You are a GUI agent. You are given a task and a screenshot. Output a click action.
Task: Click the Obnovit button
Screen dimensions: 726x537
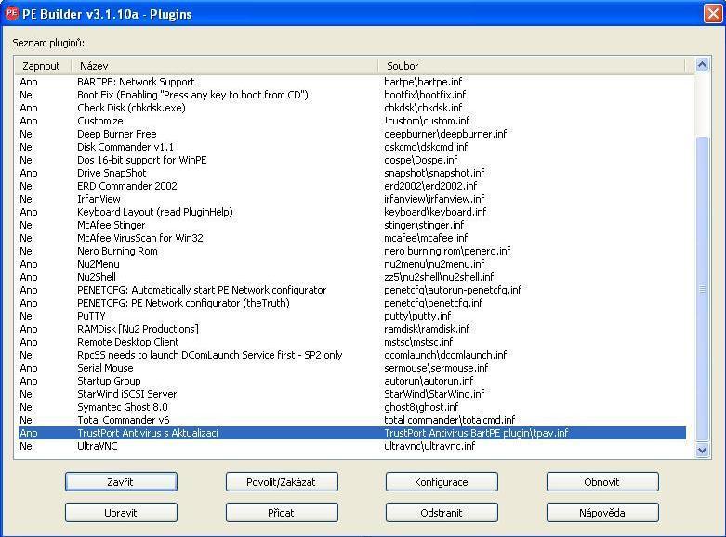tap(602, 482)
